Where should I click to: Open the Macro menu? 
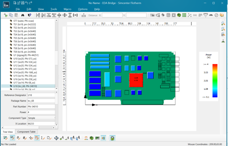coord(67,9)
